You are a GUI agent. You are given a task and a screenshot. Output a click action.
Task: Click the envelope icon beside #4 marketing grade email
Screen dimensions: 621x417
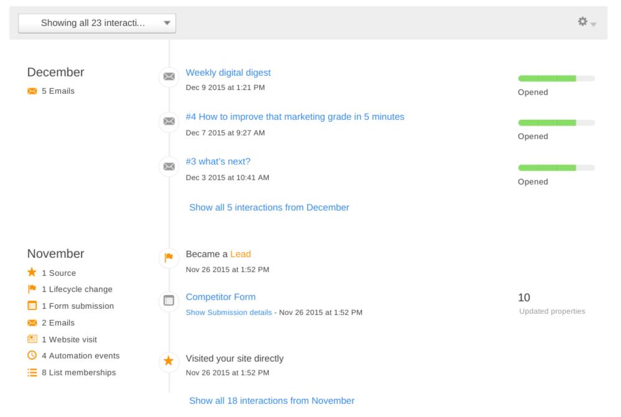pyautogui.click(x=169, y=121)
